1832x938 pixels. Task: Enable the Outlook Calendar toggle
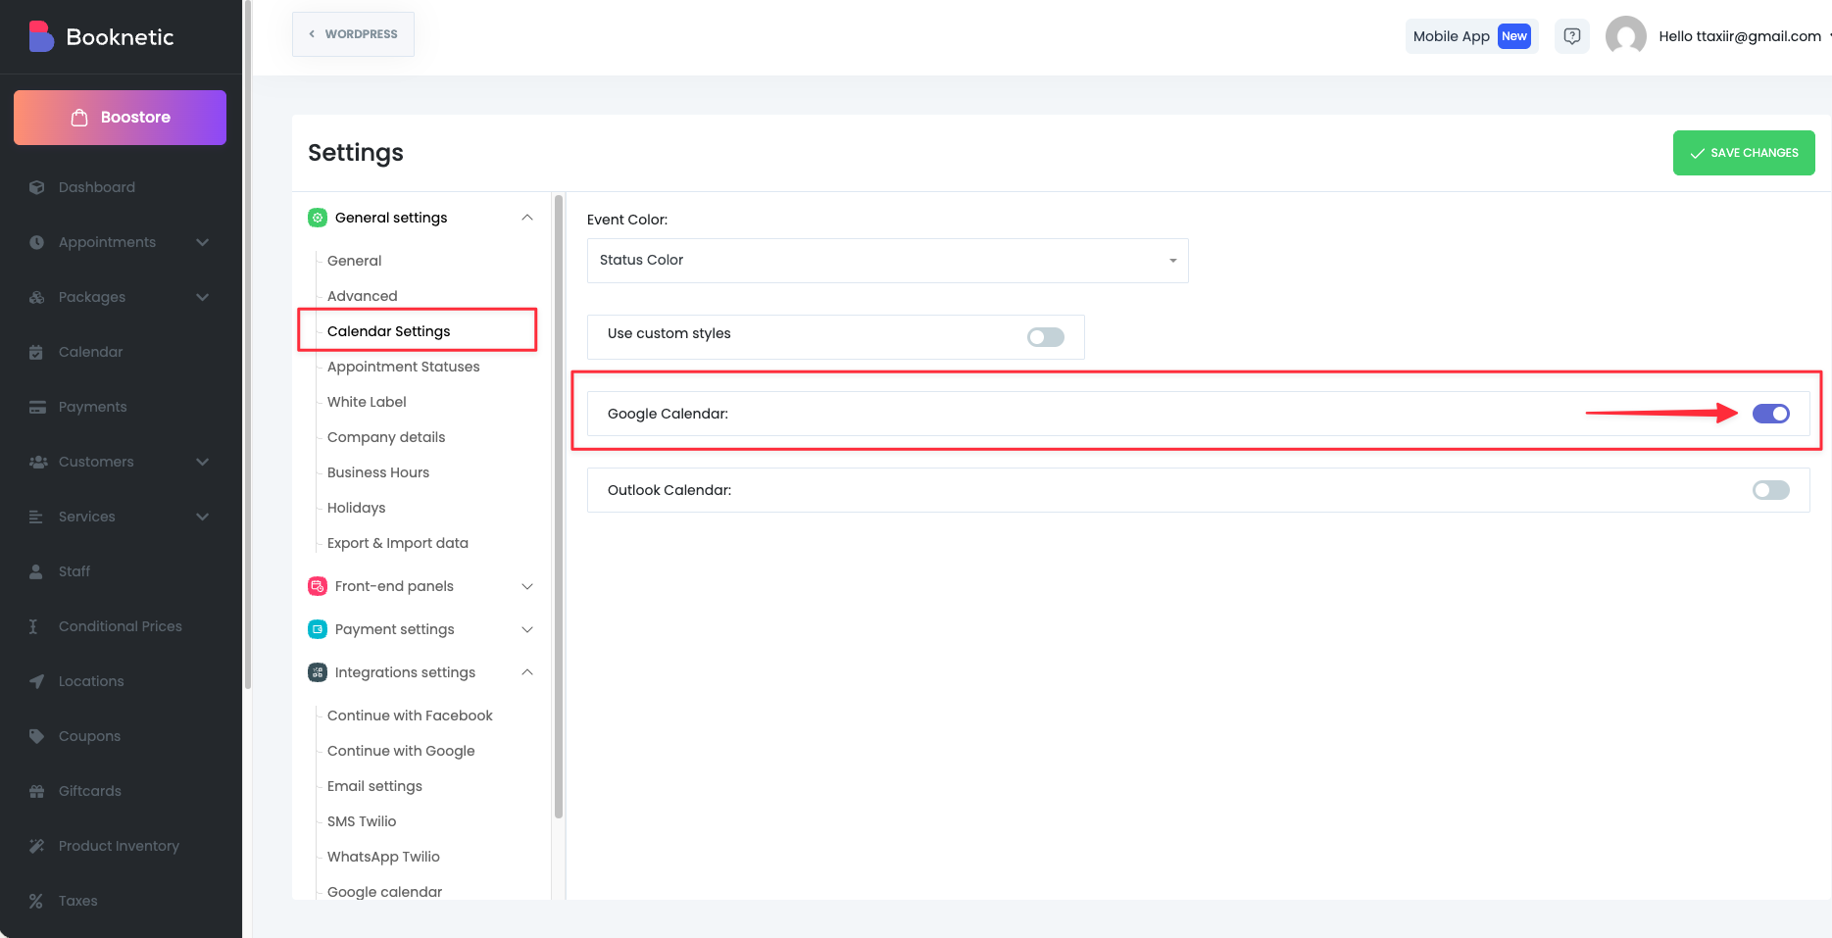[x=1770, y=490]
